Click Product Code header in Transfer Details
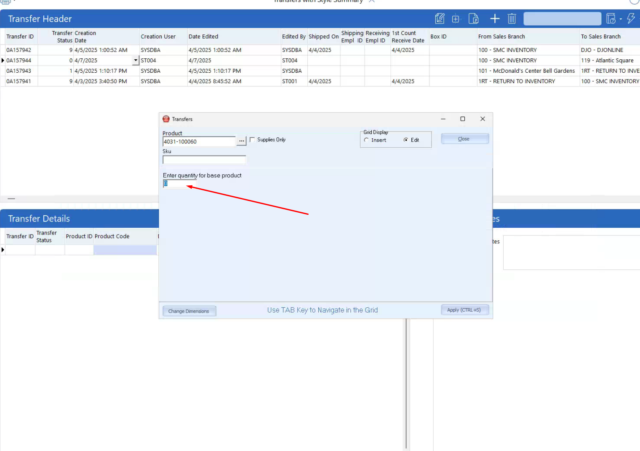The width and height of the screenshot is (640, 451). [x=125, y=236]
